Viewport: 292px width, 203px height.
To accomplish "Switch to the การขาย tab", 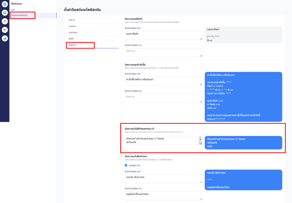I will coord(72,26).
